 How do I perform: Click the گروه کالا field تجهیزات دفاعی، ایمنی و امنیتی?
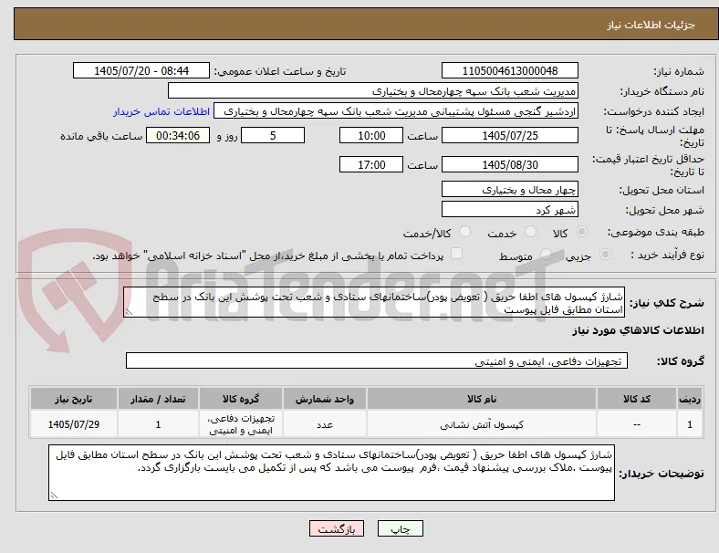(377, 360)
